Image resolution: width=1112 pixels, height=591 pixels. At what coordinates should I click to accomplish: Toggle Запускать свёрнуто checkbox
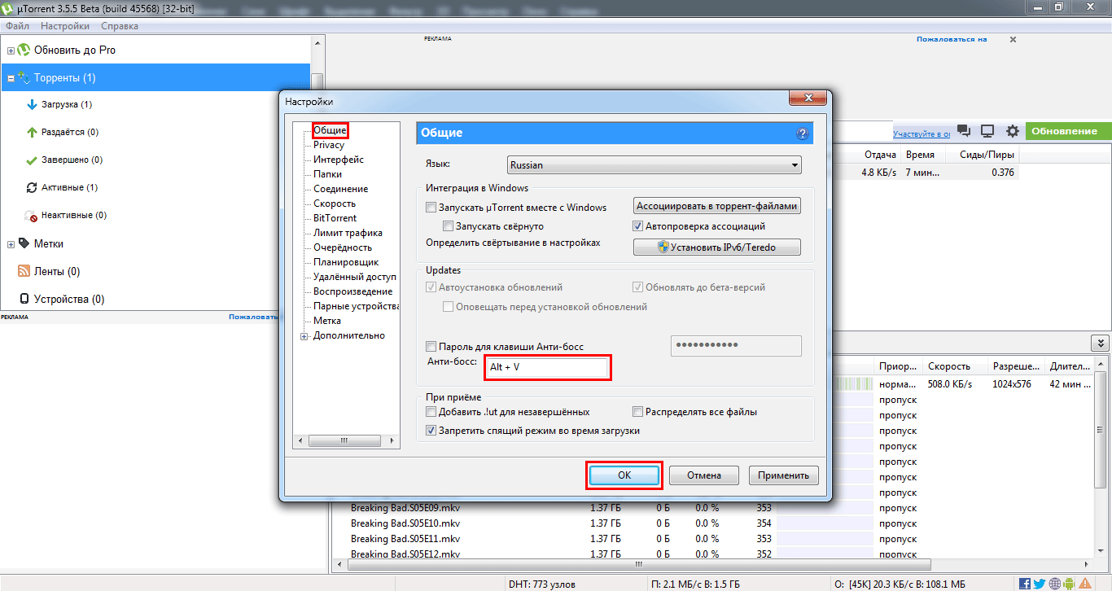pos(448,226)
